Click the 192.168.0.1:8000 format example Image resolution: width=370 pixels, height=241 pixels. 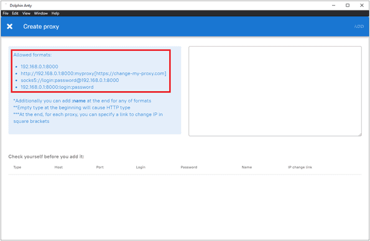pos(39,66)
